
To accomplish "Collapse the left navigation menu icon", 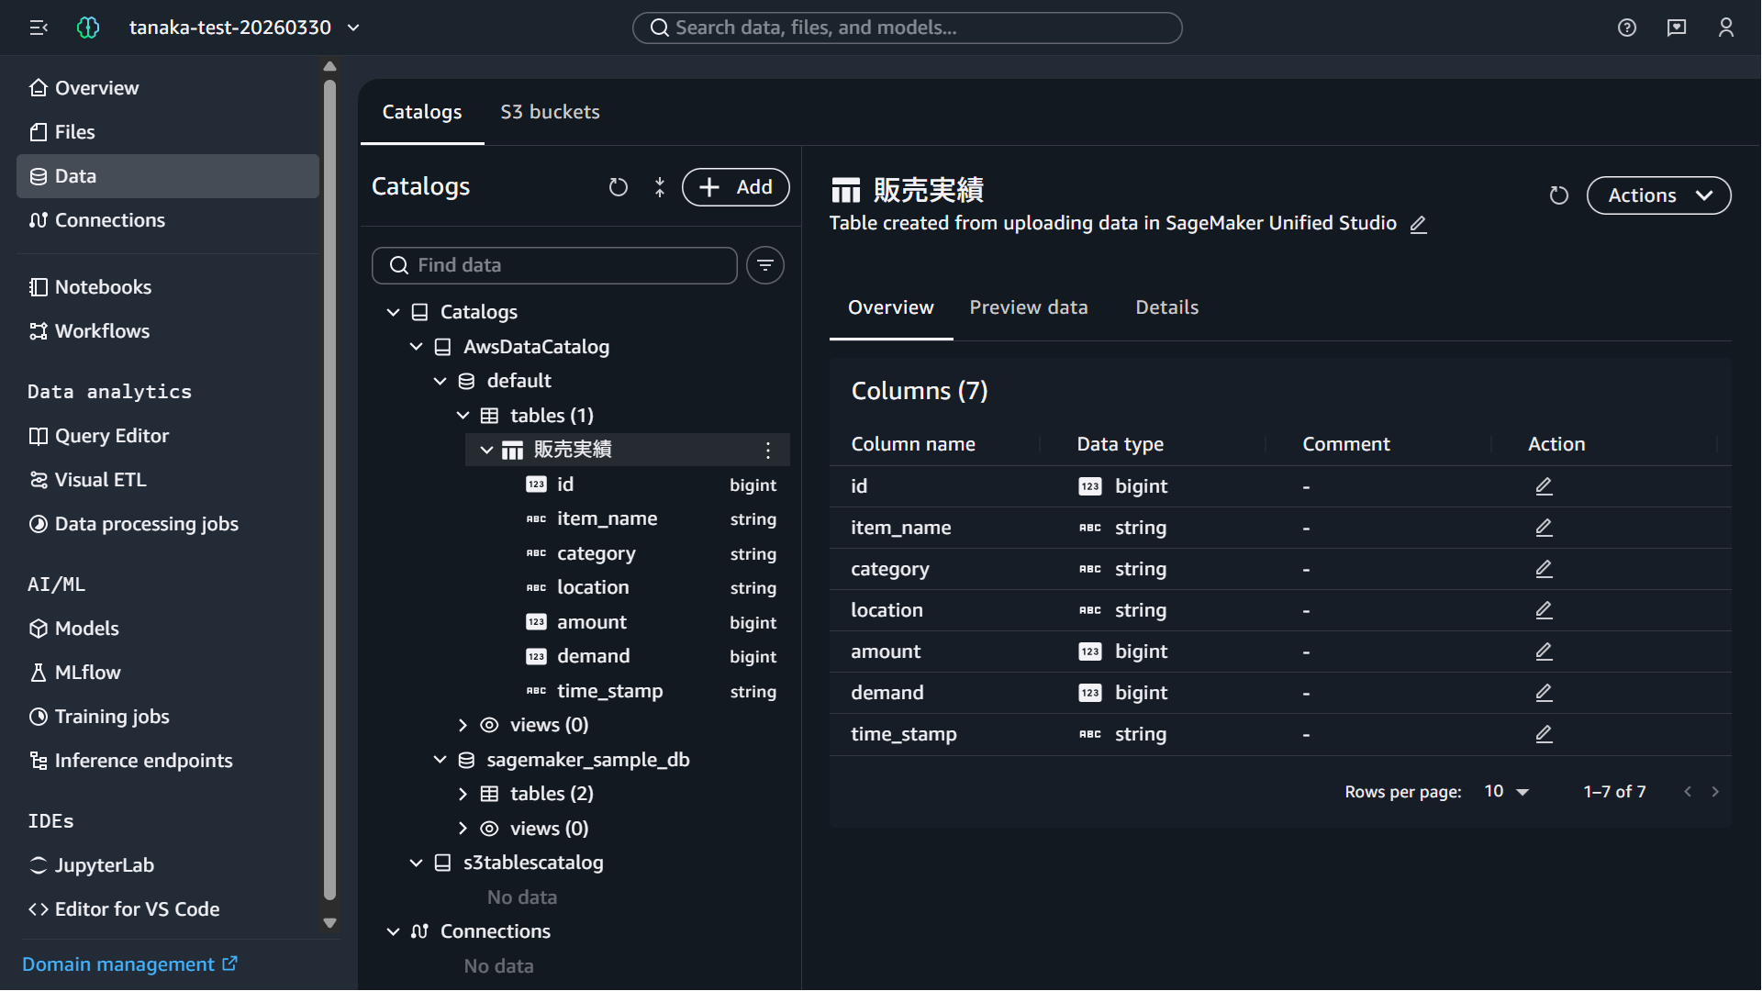I will coord(39,28).
